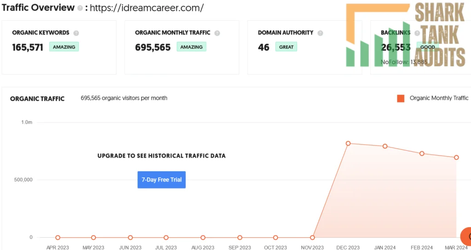Select the JAN 2024 data point

coord(385,146)
